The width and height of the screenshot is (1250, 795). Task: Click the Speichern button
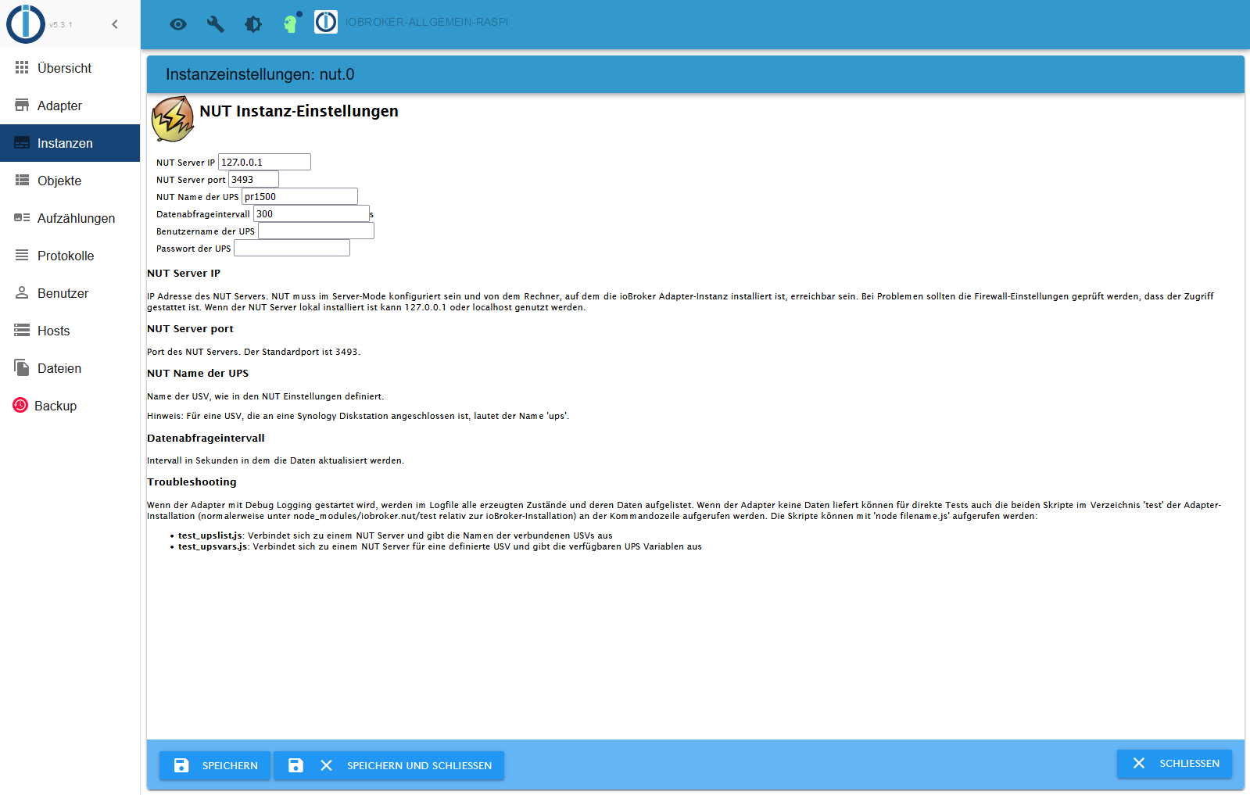pos(215,765)
